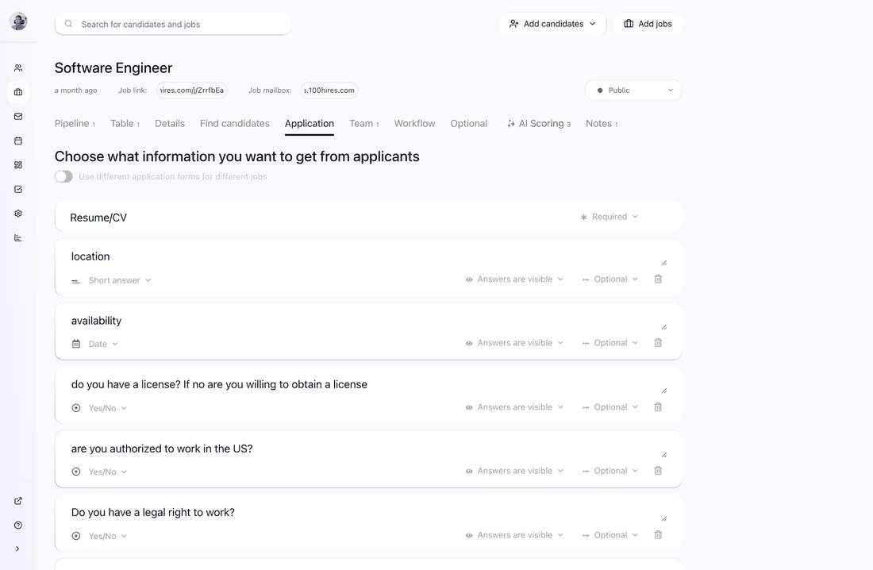Delete the location question with trash icon

pyautogui.click(x=658, y=279)
